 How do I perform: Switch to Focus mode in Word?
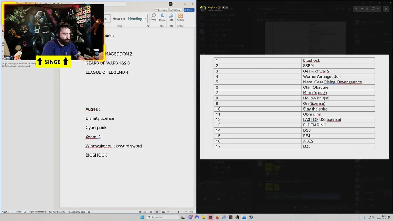pos(143,212)
